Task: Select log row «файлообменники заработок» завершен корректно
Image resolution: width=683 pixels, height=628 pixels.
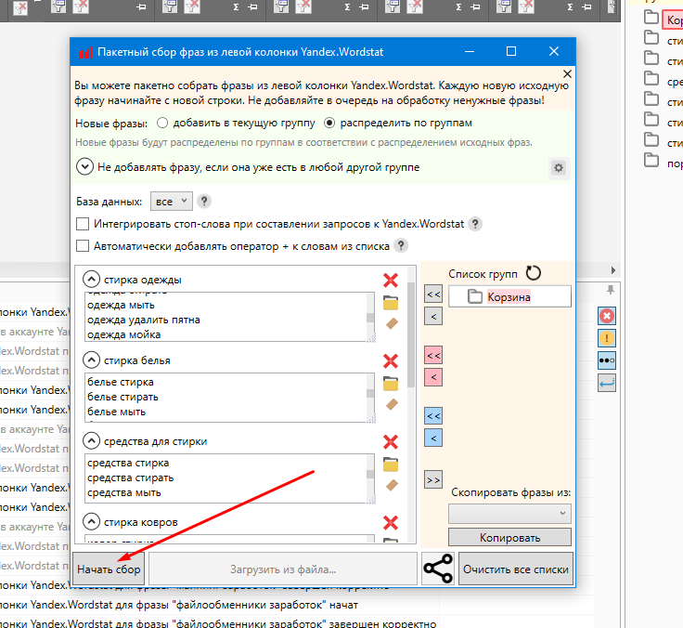Action: point(220,622)
